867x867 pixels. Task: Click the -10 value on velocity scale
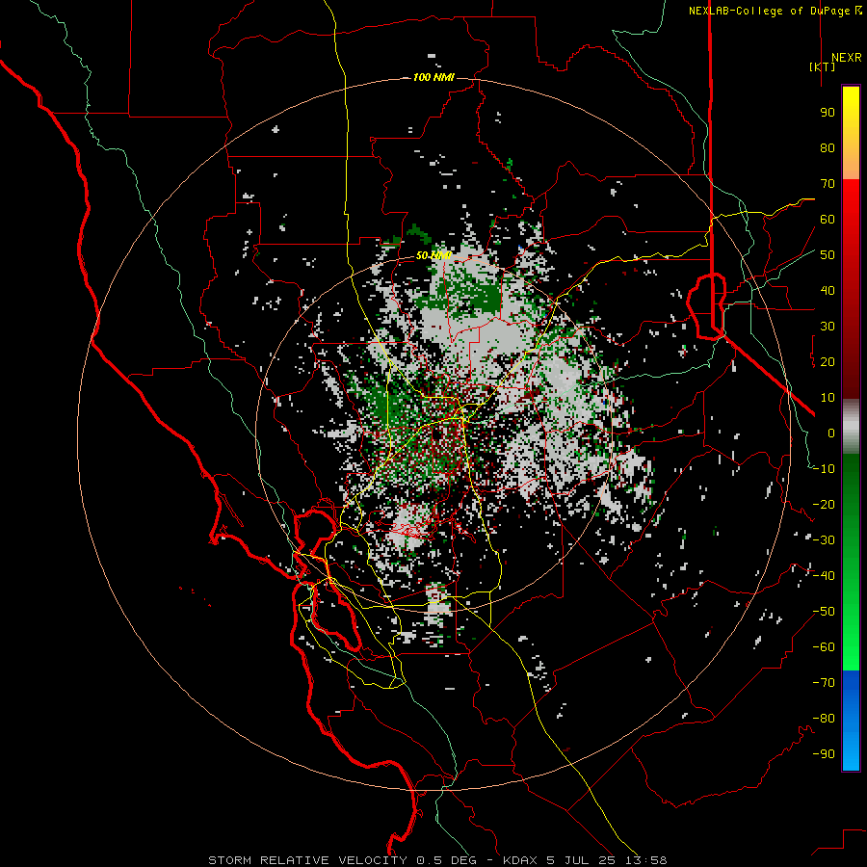click(824, 469)
